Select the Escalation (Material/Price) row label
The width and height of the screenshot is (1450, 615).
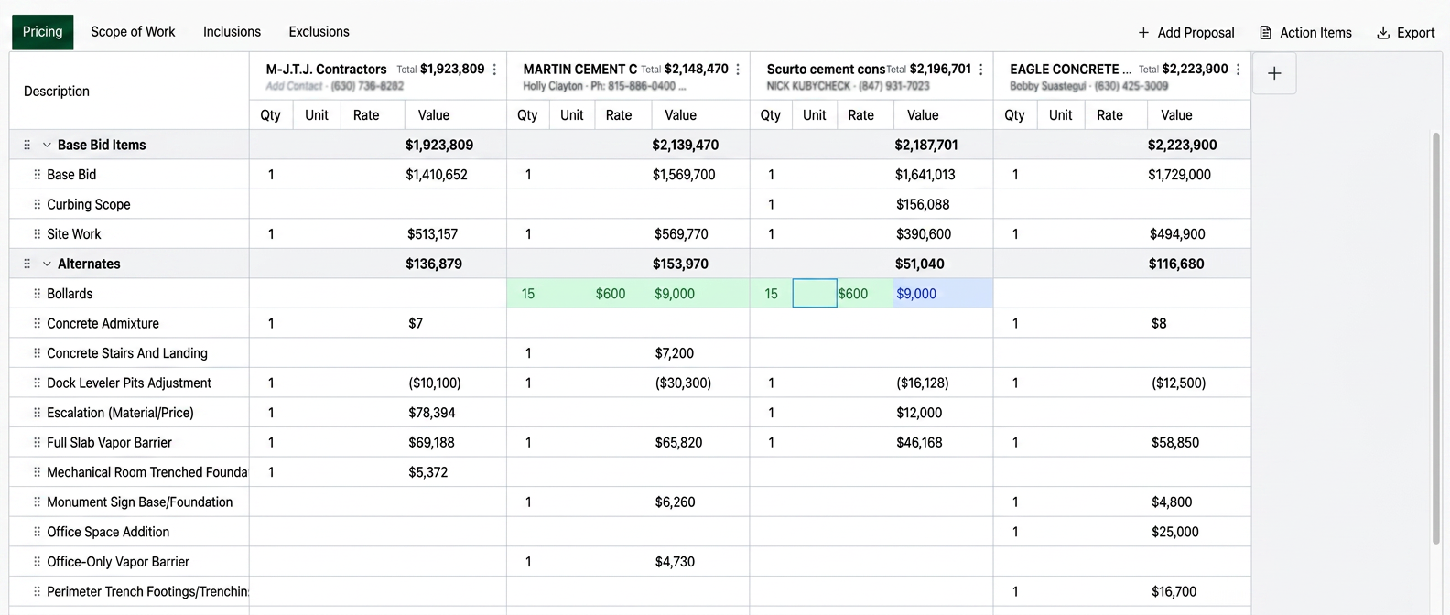[x=120, y=413]
